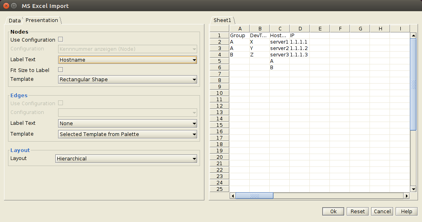Screen dimensions: 422x222
Task: Click Cancel to dismiss import dialog
Action: tap(382, 212)
